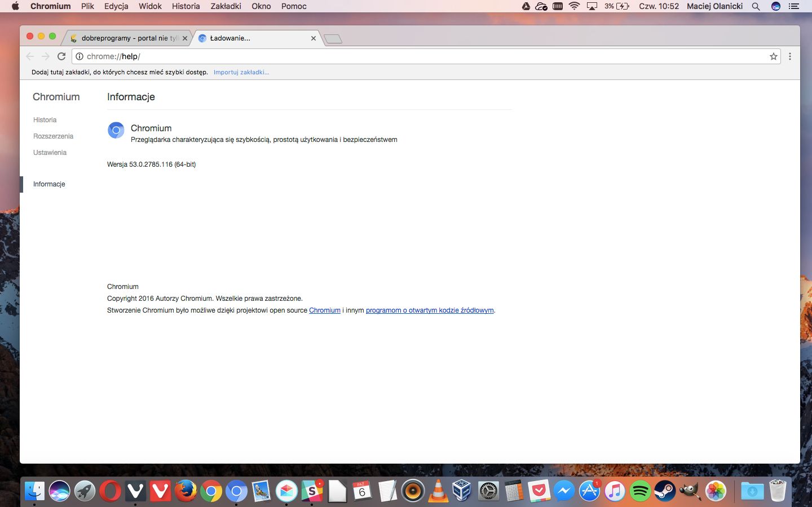
Task: Launch the red Vivaldi icon in dock
Action: [161, 491]
